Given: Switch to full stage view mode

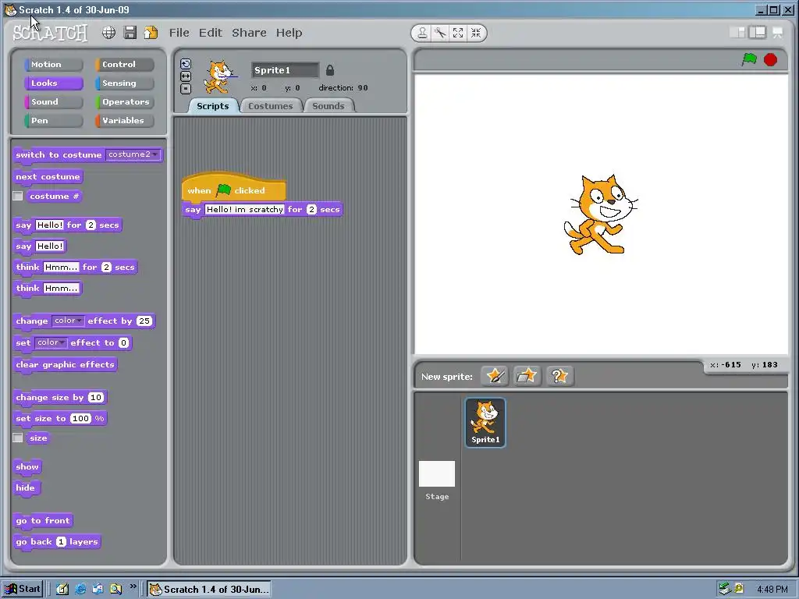Looking at the screenshot, I should 757,33.
